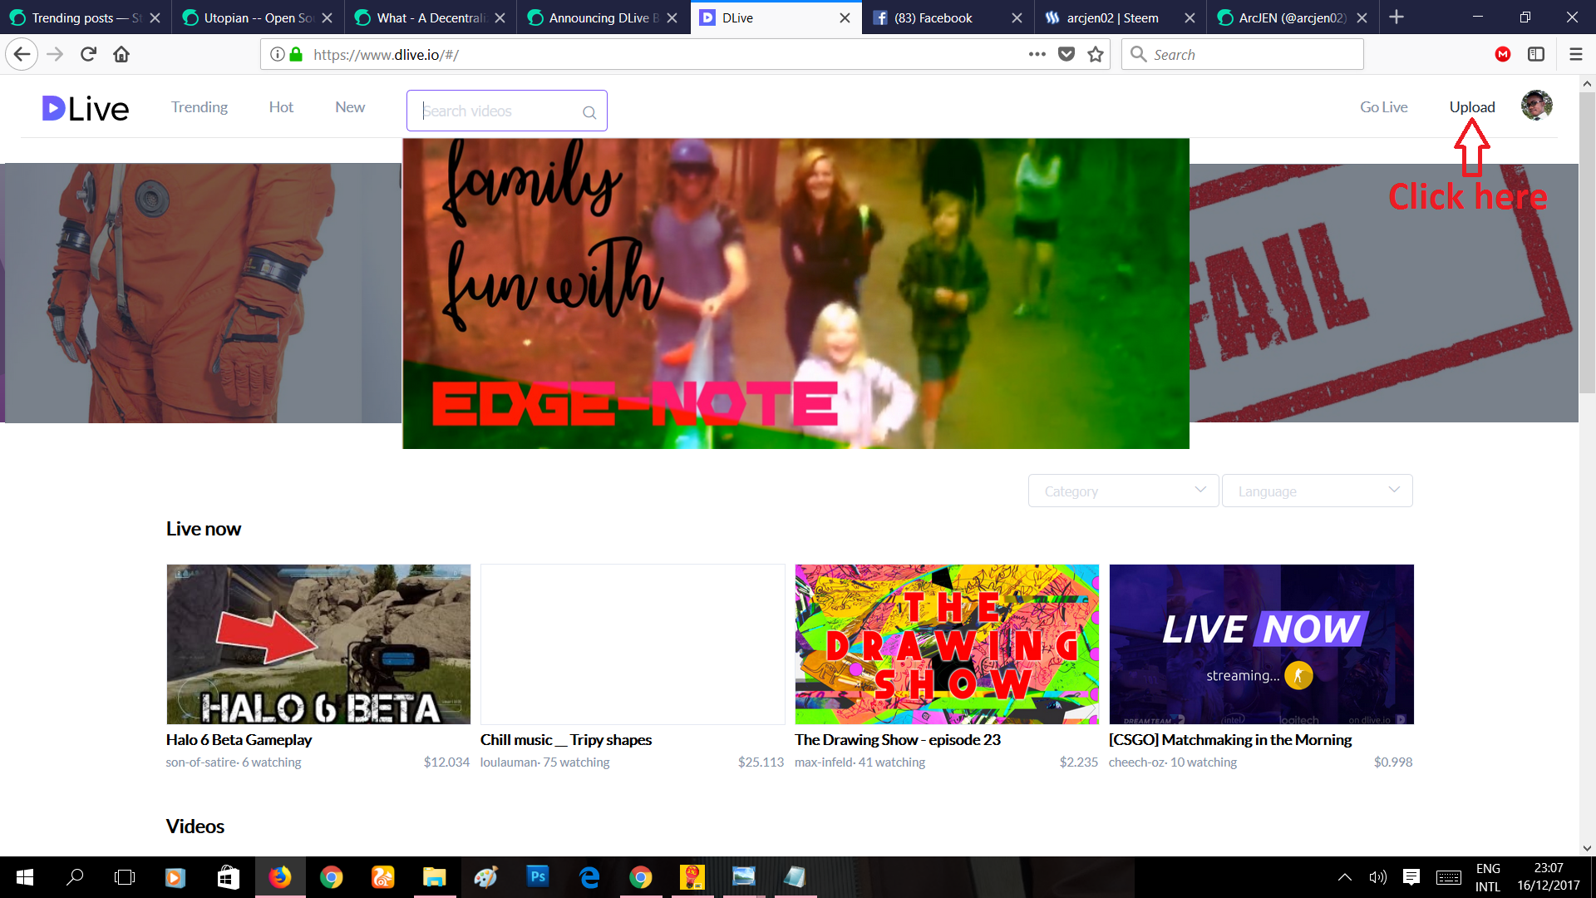Click the family fun featured banner
Screen dimensions: 1596x898
pos(796,294)
